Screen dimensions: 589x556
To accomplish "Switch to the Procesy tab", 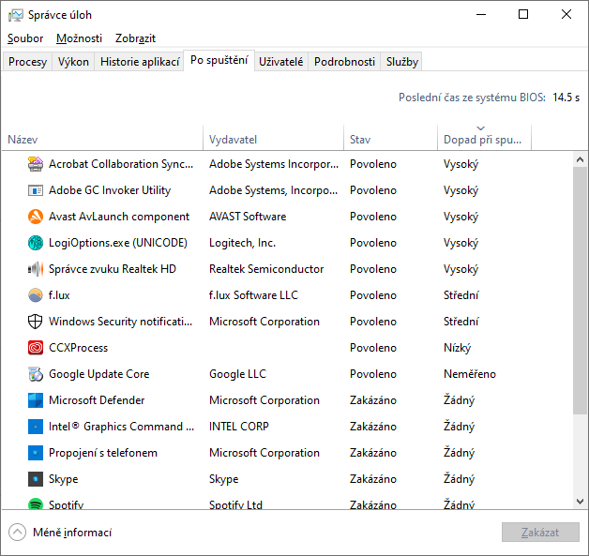I will [27, 62].
